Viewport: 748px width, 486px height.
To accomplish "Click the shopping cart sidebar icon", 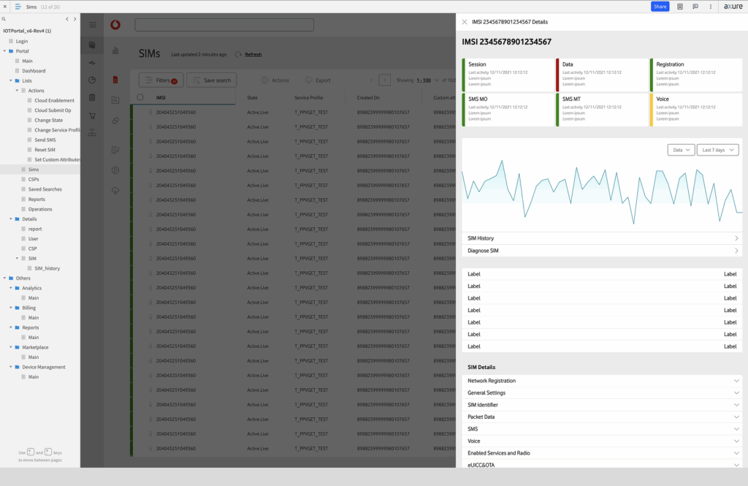I will click(92, 115).
